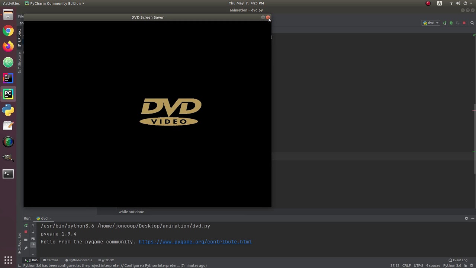Open the pygame contribute link
The height and width of the screenshot is (268, 476).
point(195,242)
